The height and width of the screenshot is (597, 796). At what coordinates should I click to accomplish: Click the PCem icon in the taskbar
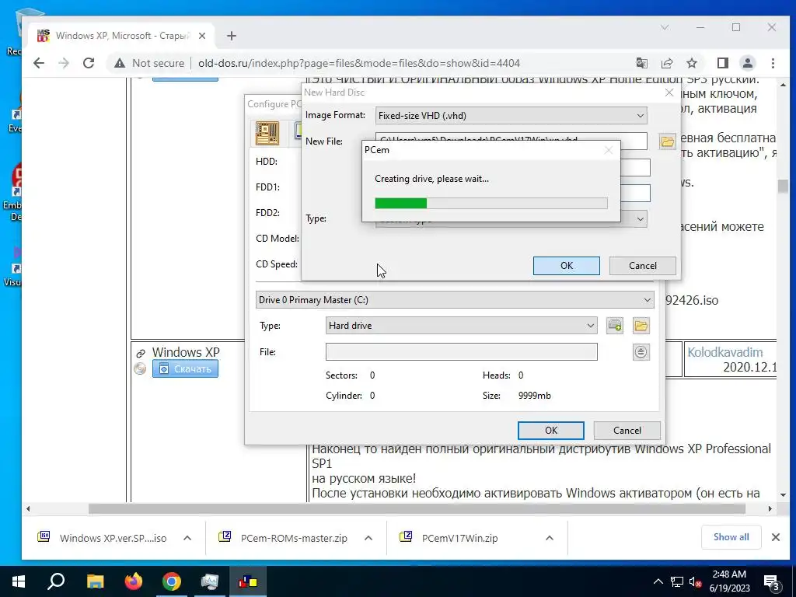click(248, 581)
